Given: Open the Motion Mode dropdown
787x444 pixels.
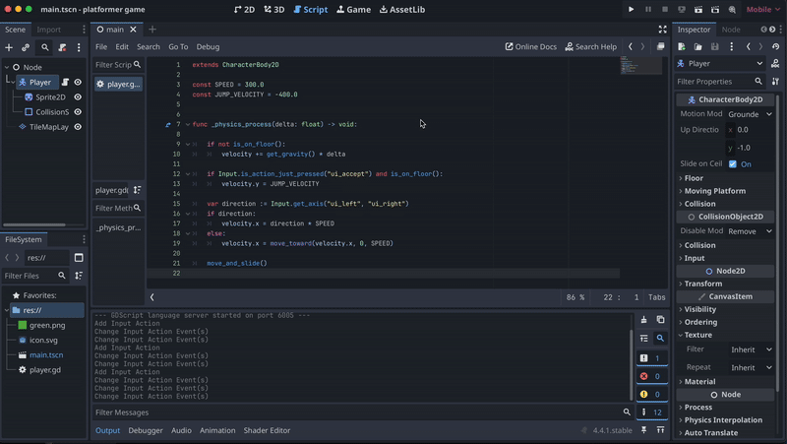Looking at the screenshot, I should tap(750, 114).
